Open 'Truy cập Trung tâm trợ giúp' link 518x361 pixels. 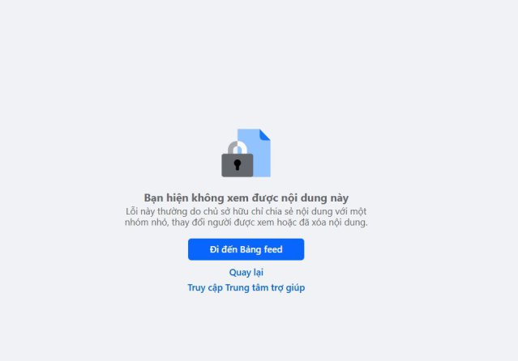click(246, 287)
